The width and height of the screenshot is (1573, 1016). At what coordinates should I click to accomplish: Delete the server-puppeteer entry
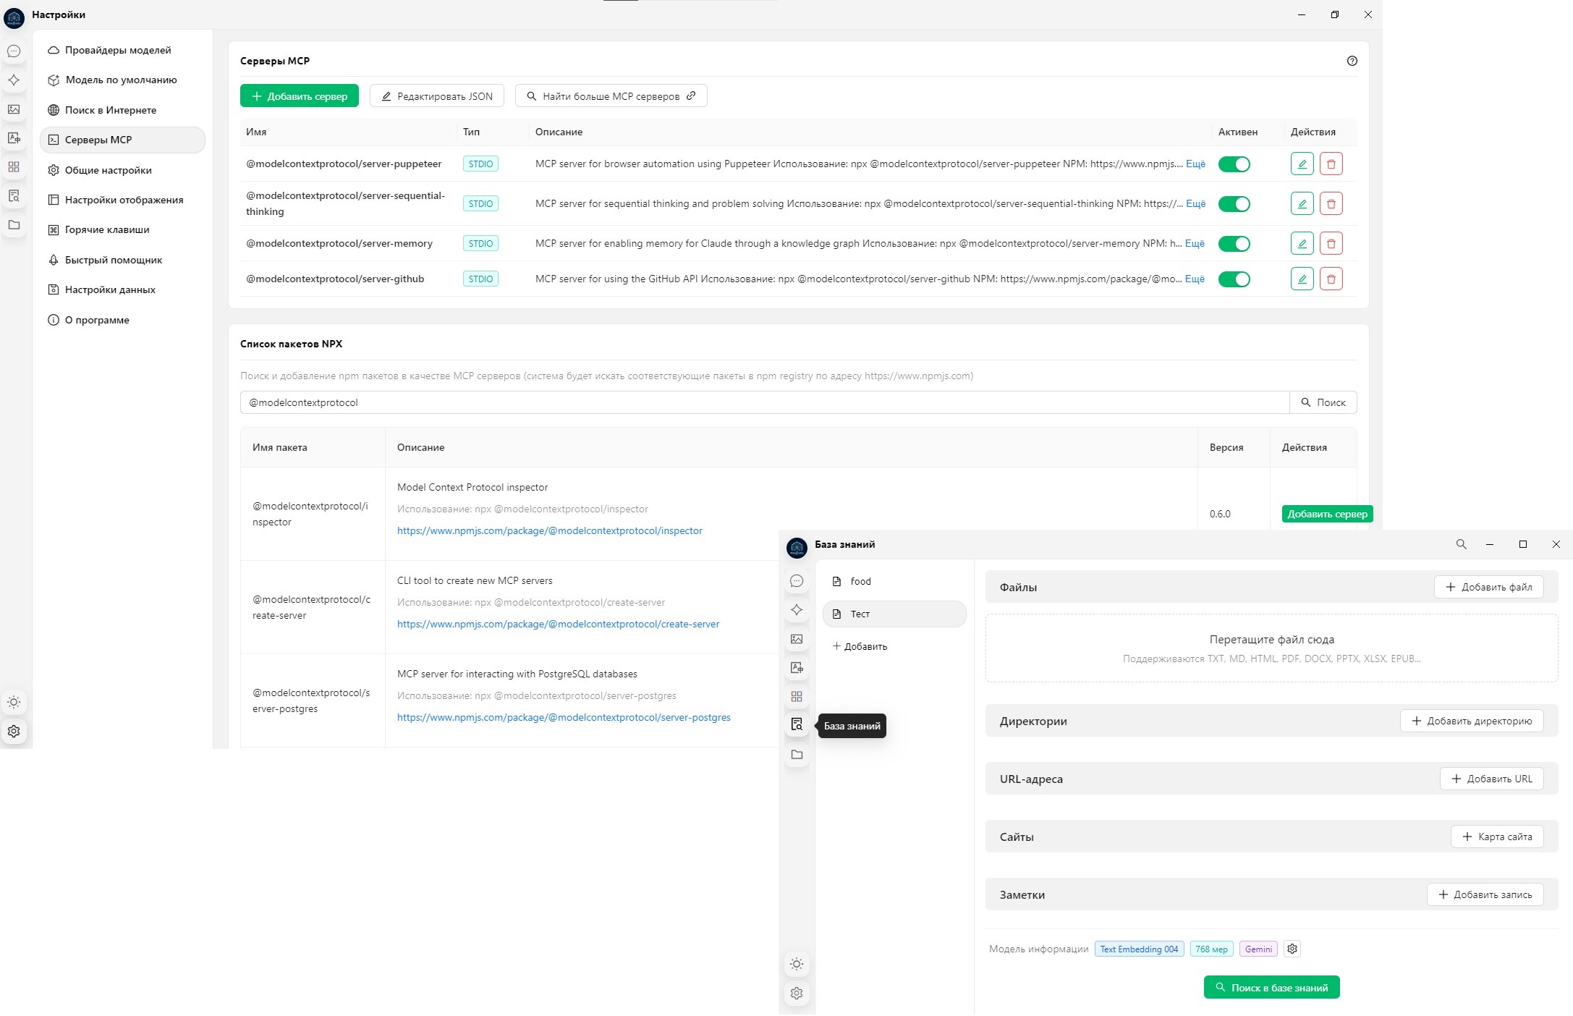tap(1331, 164)
